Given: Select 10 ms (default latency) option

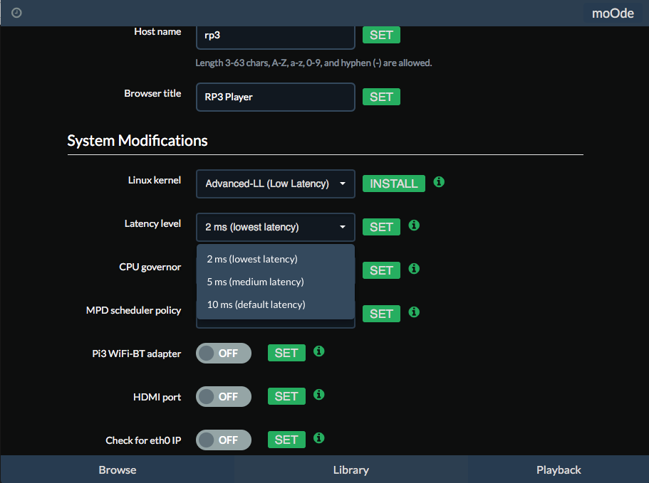Looking at the screenshot, I should coord(276,304).
